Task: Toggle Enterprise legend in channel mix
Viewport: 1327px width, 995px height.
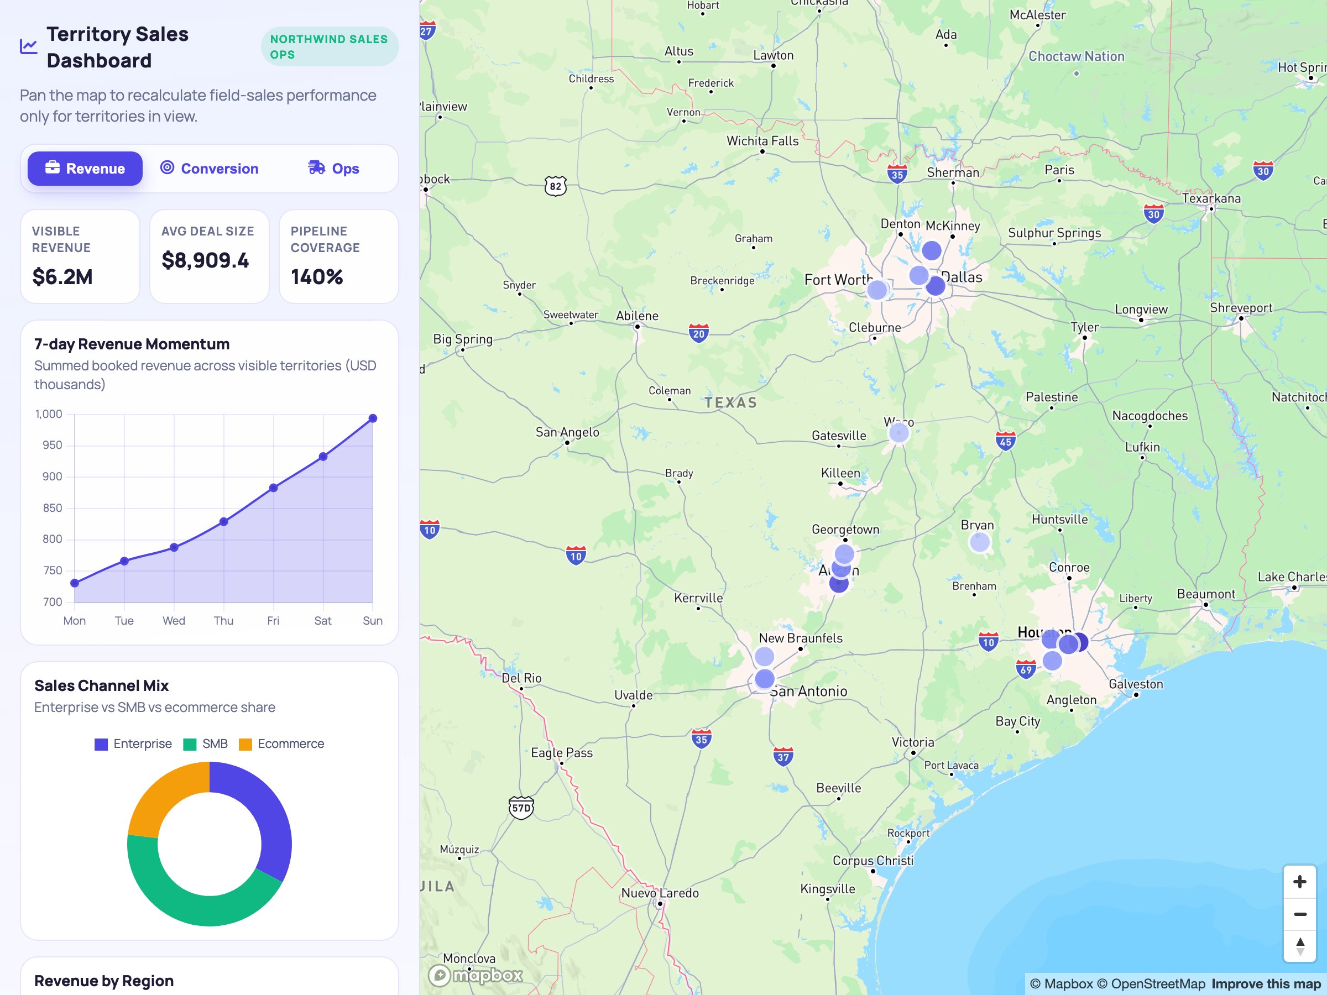Action: pos(133,743)
